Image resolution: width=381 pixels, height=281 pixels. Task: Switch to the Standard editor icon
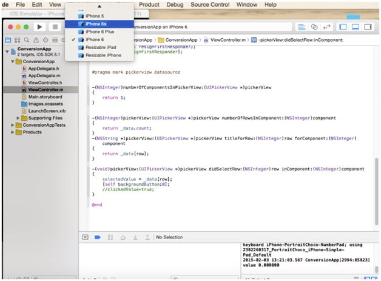pos(301,27)
